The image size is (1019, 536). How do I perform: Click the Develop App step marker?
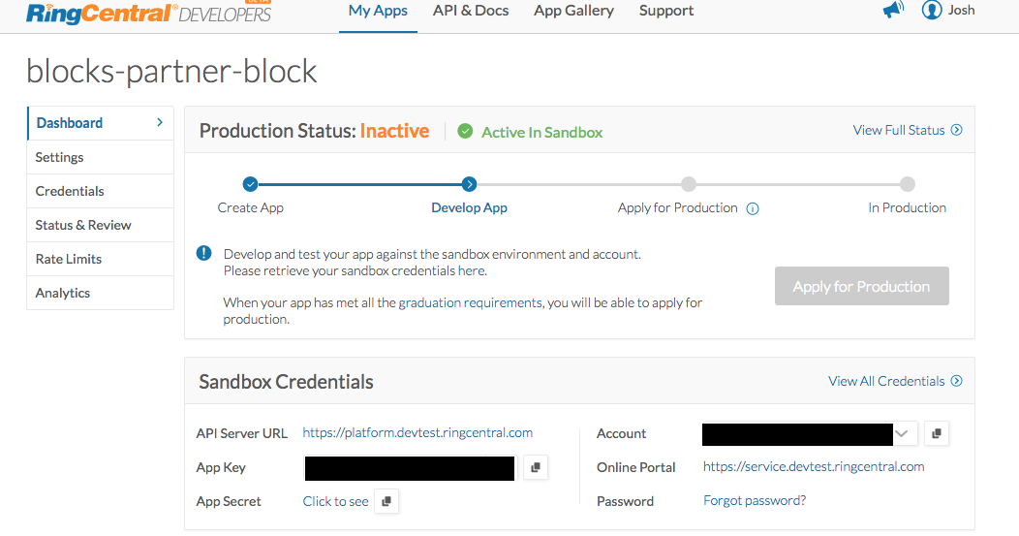(x=469, y=184)
